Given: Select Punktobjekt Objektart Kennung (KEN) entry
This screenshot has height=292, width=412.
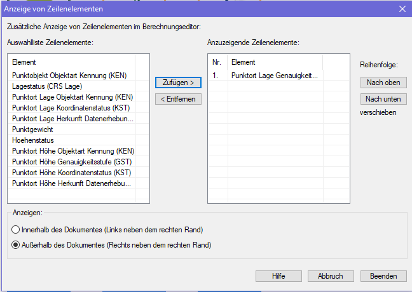Looking at the screenshot, I should (73, 76).
